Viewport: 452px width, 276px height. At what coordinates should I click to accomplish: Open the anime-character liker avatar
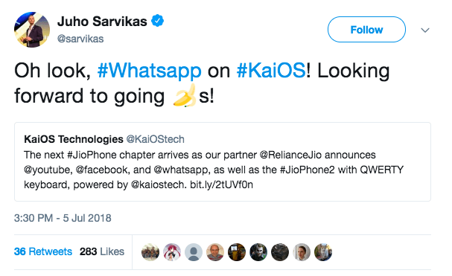(x=172, y=252)
